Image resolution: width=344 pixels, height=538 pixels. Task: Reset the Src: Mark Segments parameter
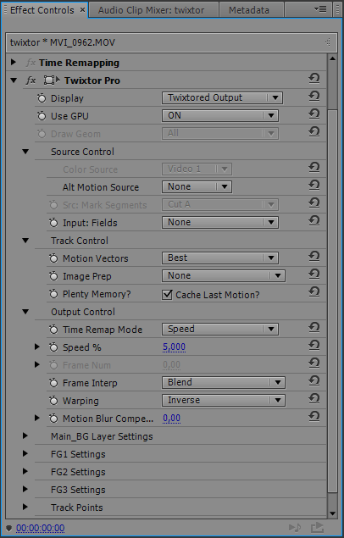[x=313, y=204]
